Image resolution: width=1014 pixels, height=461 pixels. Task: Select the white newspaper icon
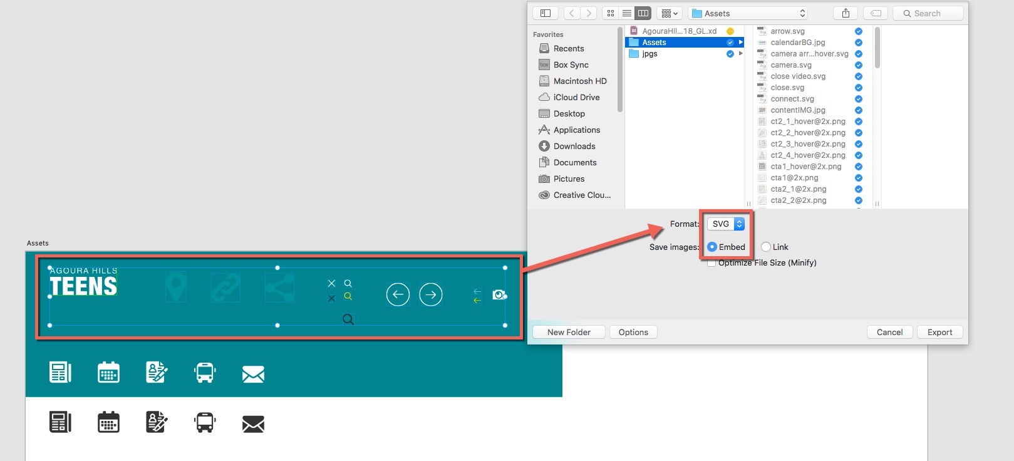(60, 372)
